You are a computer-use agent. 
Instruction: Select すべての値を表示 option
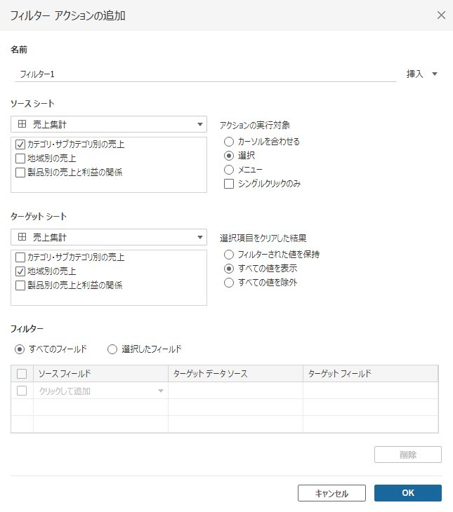[229, 269]
